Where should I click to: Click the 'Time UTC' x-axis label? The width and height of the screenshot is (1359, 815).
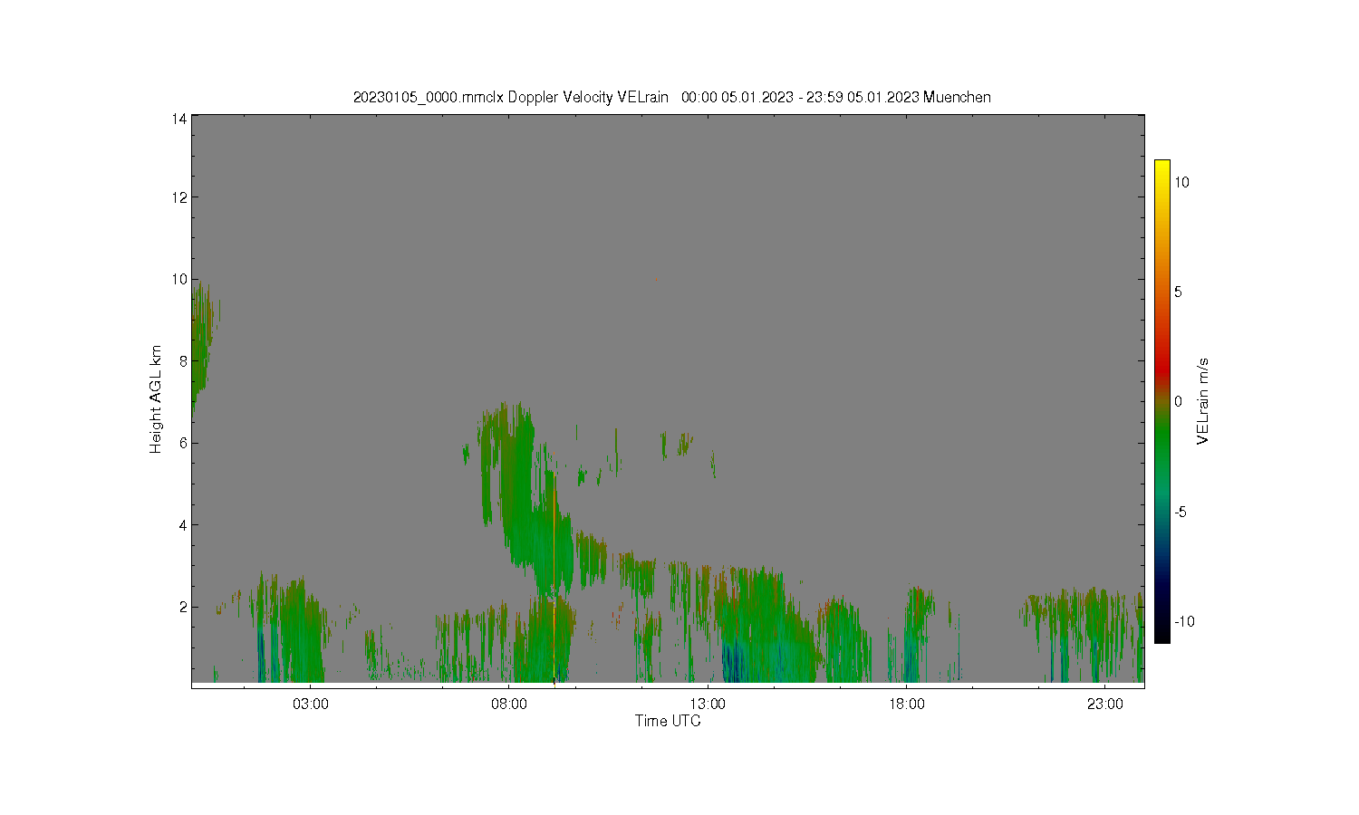(668, 721)
